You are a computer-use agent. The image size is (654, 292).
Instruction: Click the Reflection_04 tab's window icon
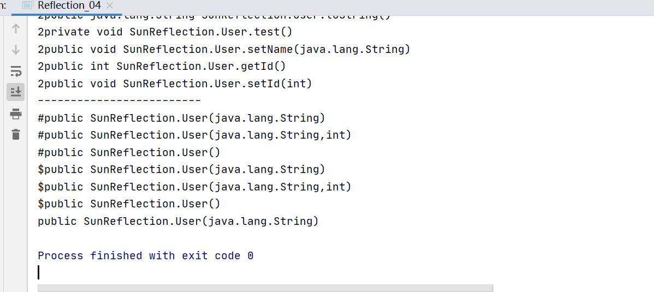click(x=27, y=6)
